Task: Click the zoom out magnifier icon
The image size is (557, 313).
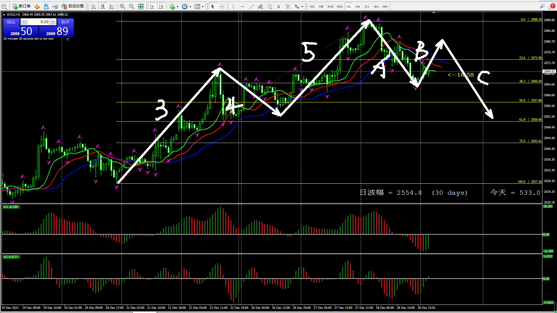Action: (132, 7)
